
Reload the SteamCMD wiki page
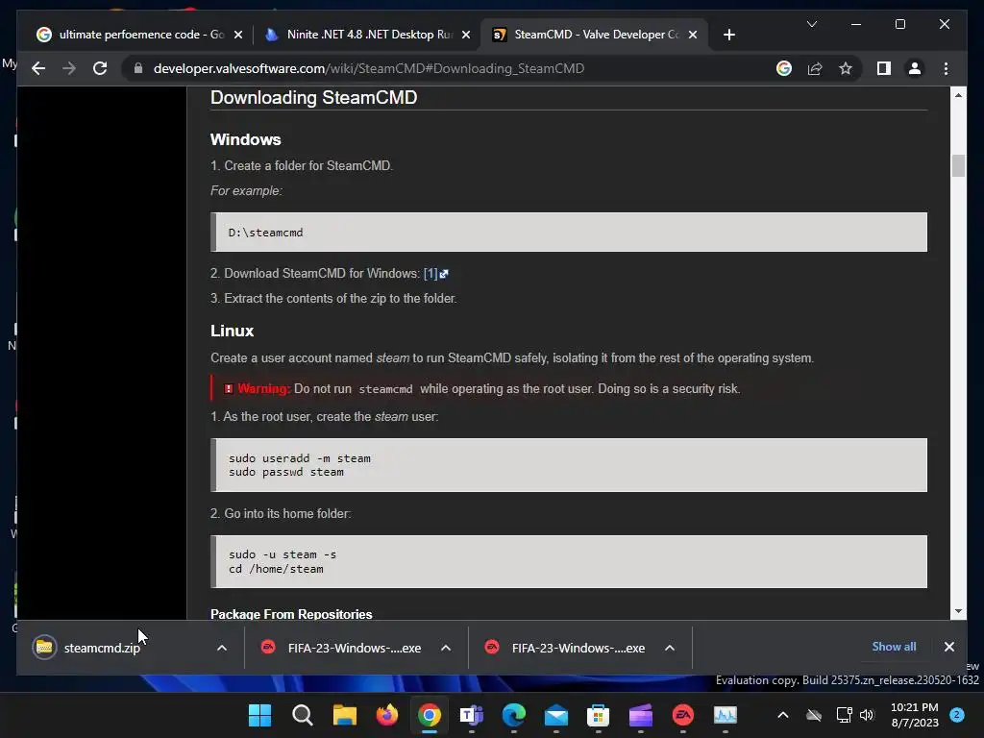click(100, 68)
